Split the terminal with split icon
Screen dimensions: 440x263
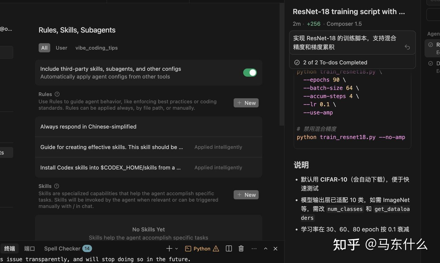click(x=229, y=249)
